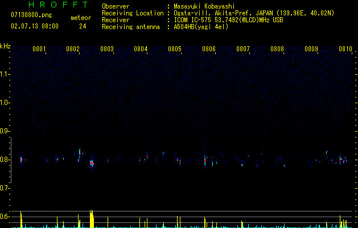Click the ICOM IC-575 receiver text
The image size is (358, 228).
228,20
